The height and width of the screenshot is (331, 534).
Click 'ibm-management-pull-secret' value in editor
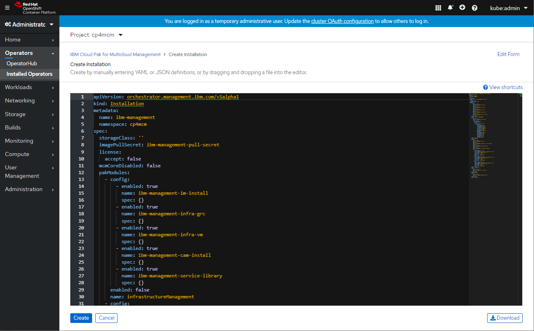click(183, 145)
